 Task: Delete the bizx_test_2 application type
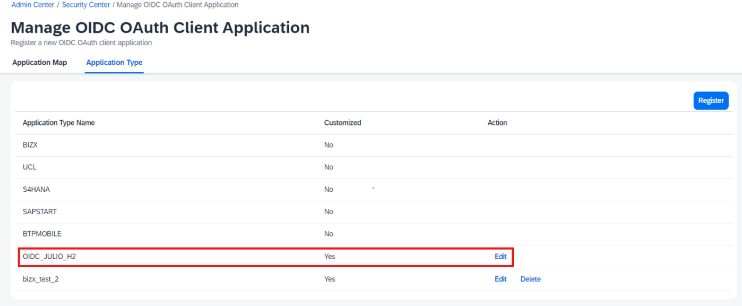pos(530,279)
